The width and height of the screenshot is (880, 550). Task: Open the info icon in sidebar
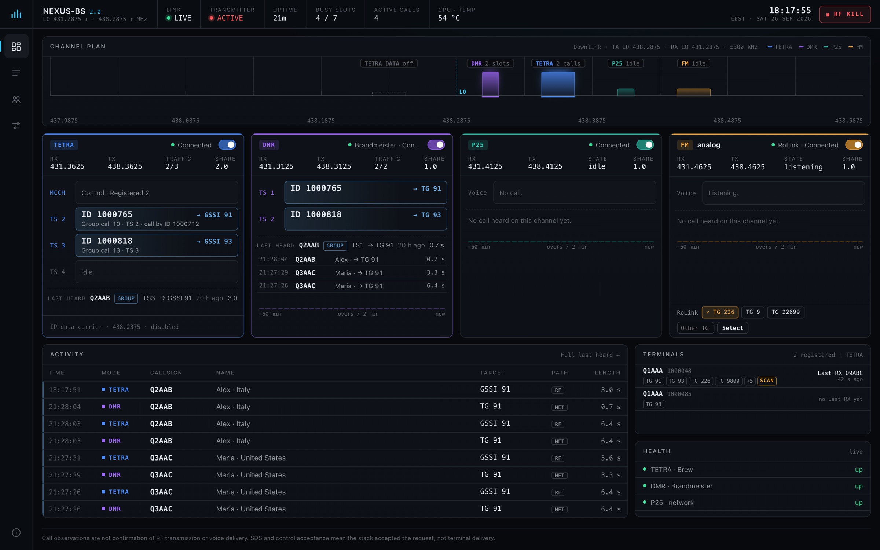16,532
